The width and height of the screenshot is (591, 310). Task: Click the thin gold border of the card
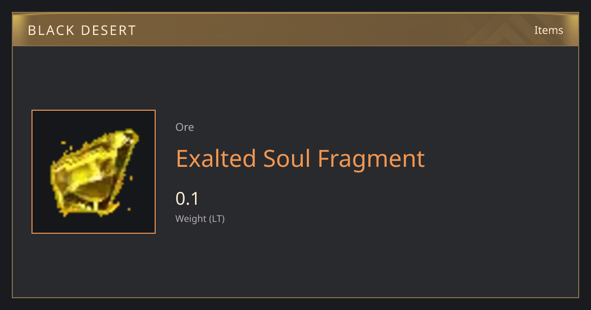tap(295, 297)
